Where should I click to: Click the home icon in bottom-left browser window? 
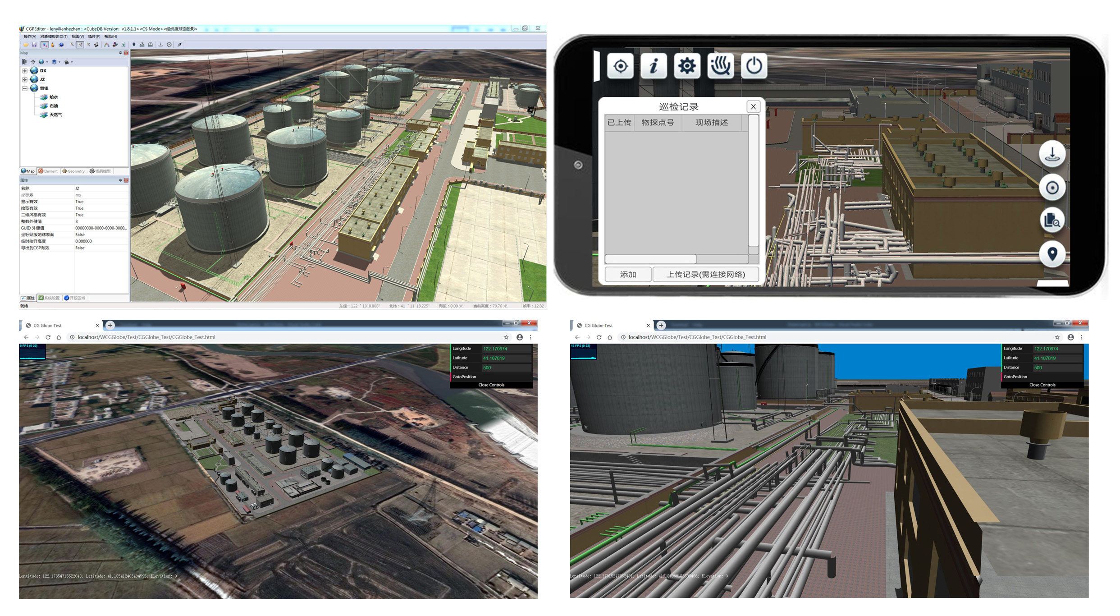pos(59,337)
